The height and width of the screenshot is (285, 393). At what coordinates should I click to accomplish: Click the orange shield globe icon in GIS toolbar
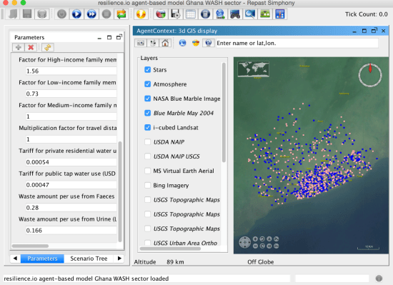(196, 43)
